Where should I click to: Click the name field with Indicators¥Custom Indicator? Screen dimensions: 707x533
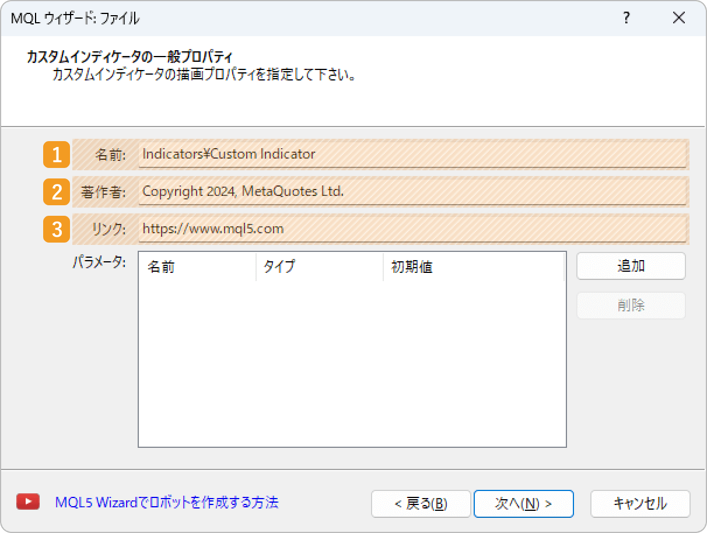(412, 155)
